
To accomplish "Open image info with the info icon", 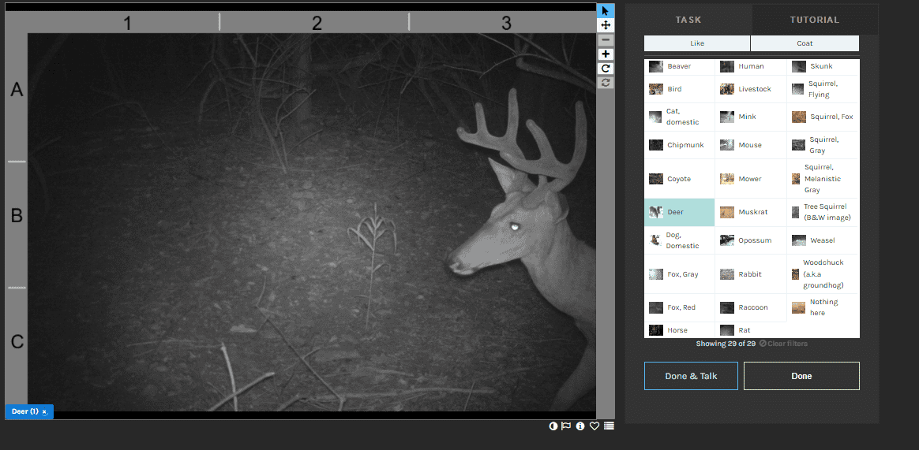I will [580, 426].
